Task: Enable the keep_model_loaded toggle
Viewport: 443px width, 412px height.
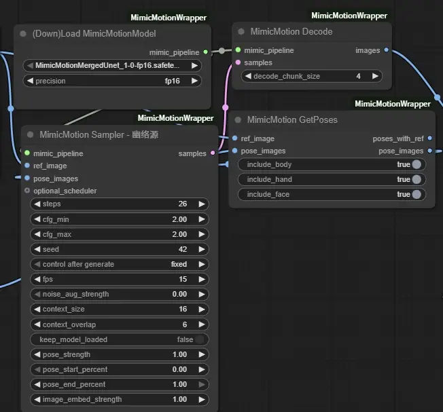Action: tap(199, 339)
